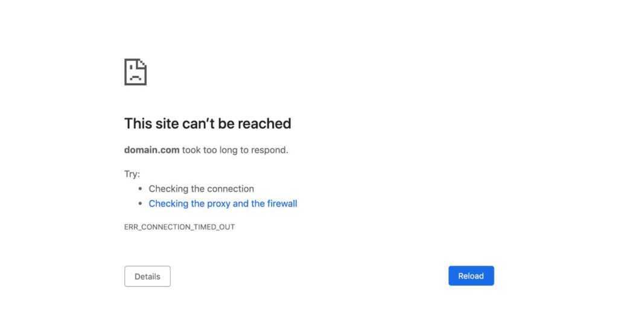The width and height of the screenshot is (618, 326).
Task: Click the word 'respond' in the error message
Action: [x=269, y=150]
